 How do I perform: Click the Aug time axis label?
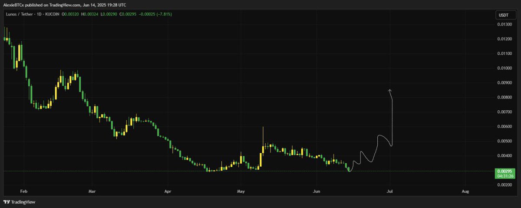(465, 191)
